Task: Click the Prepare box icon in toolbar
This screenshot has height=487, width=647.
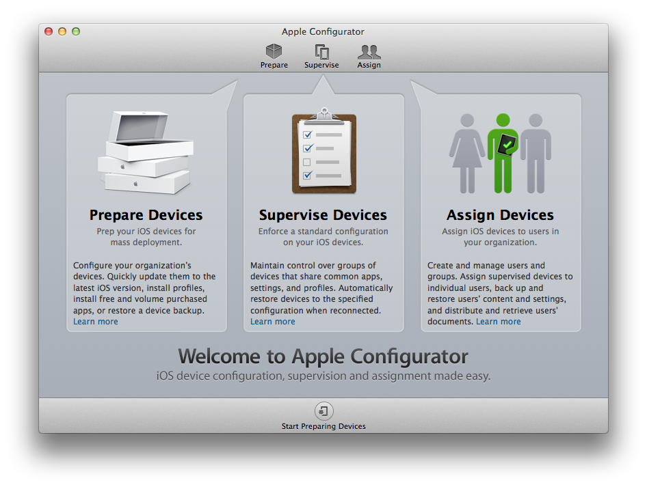Action: (274, 51)
